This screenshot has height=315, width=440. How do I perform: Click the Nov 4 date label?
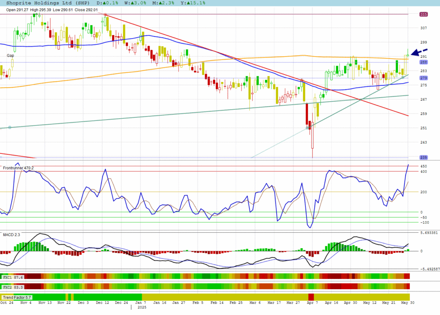26,303
